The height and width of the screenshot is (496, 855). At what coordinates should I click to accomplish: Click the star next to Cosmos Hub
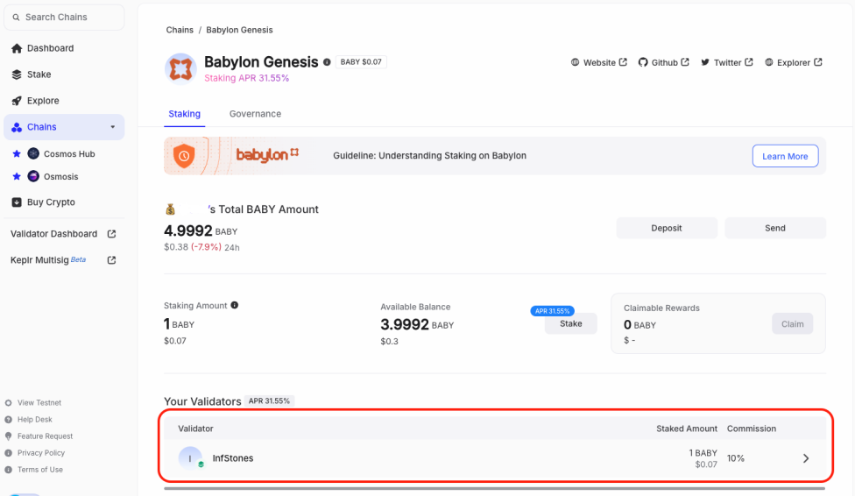[17, 154]
